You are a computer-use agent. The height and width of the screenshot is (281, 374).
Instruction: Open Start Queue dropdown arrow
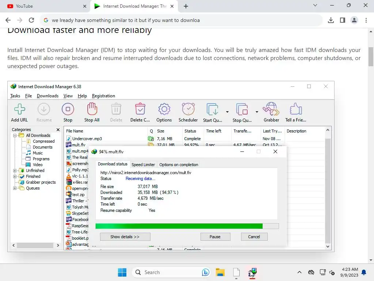pos(227,112)
